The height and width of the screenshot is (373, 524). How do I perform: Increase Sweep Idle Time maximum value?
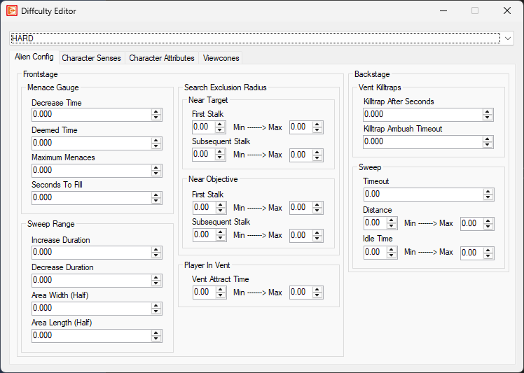coord(488,249)
